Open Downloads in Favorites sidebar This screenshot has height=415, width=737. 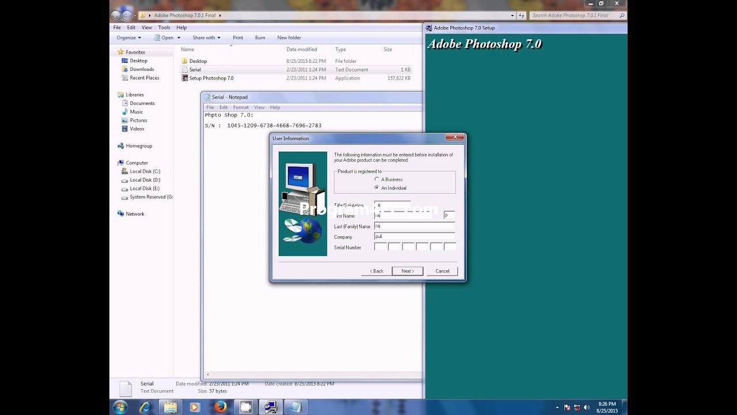(142, 69)
